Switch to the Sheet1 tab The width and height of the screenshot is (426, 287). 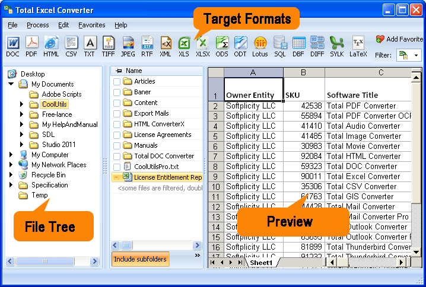(261, 263)
